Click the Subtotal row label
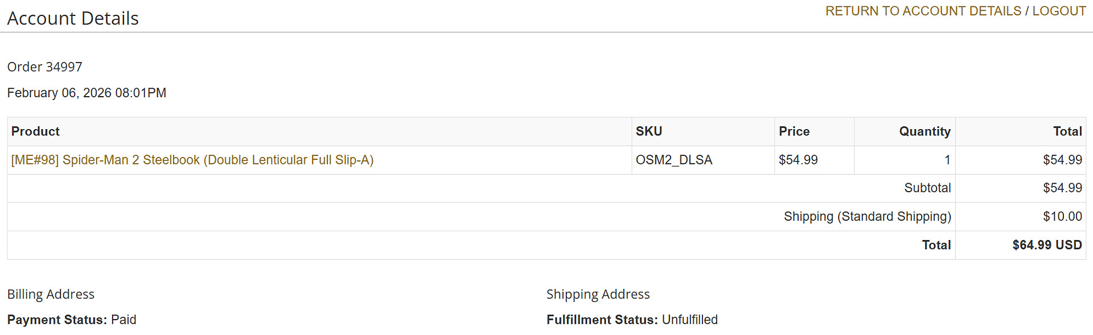The height and width of the screenshot is (335, 1093). tap(927, 188)
